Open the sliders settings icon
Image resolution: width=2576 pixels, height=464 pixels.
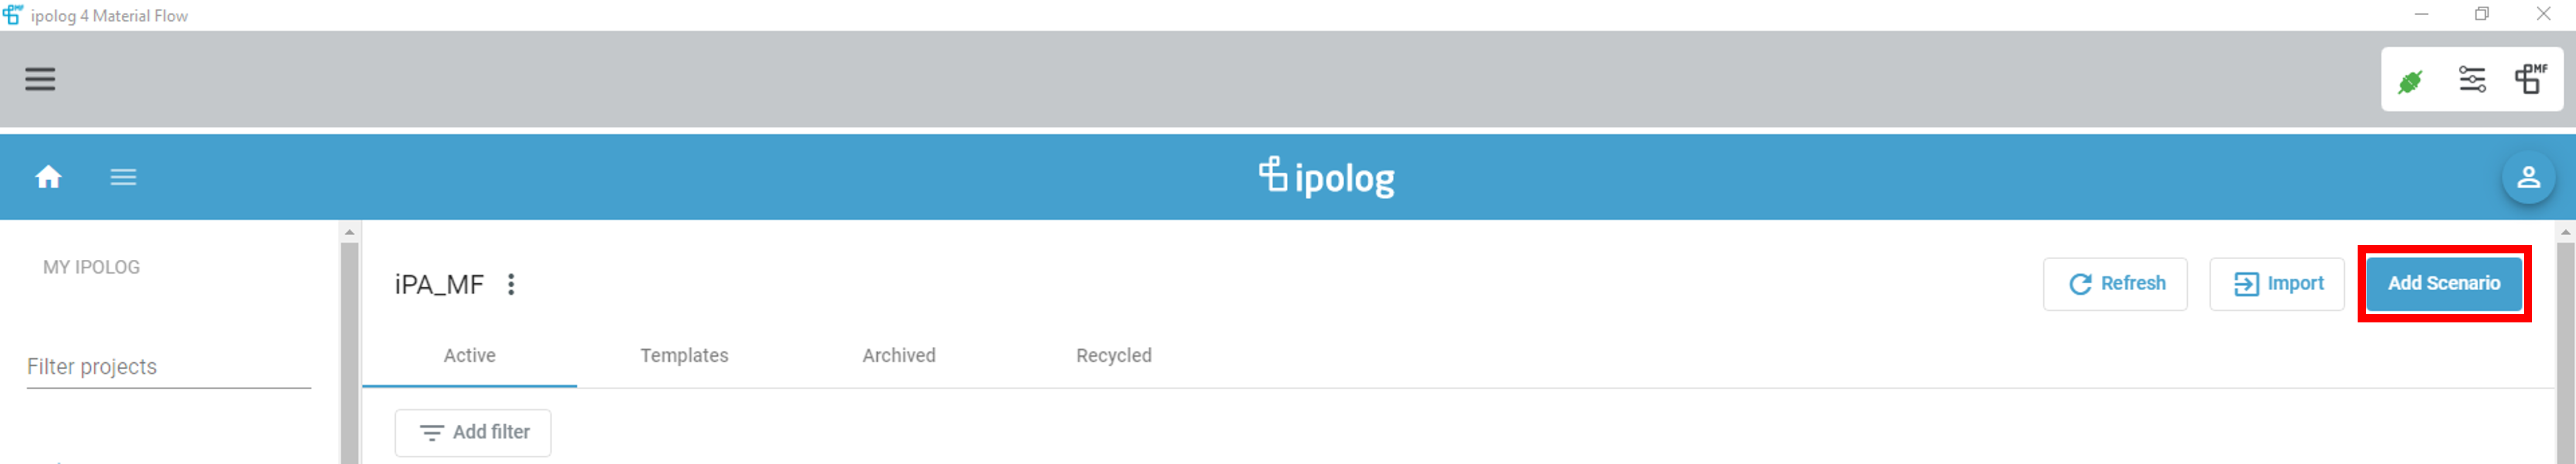point(2472,79)
